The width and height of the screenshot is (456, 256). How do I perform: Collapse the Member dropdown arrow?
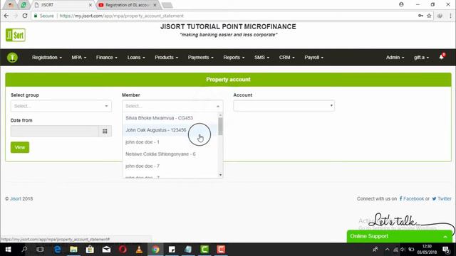(x=218, y=106)
